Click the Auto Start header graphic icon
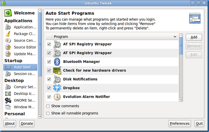Screen dimensions: 209x132 (x=195, y=18)
